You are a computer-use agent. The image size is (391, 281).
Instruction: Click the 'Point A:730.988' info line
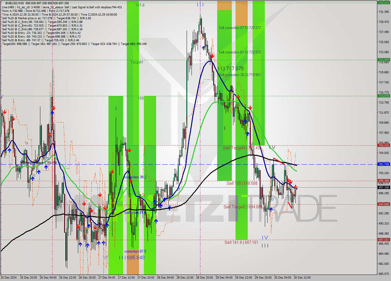coord(36,11)
